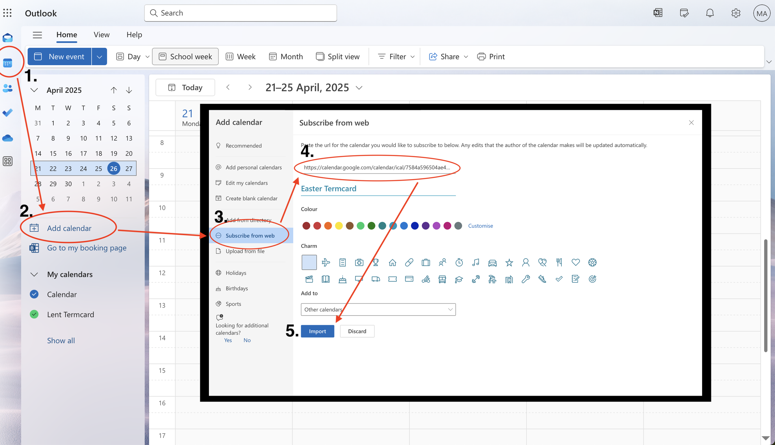Go to next month with down arrow

(129, 90)
